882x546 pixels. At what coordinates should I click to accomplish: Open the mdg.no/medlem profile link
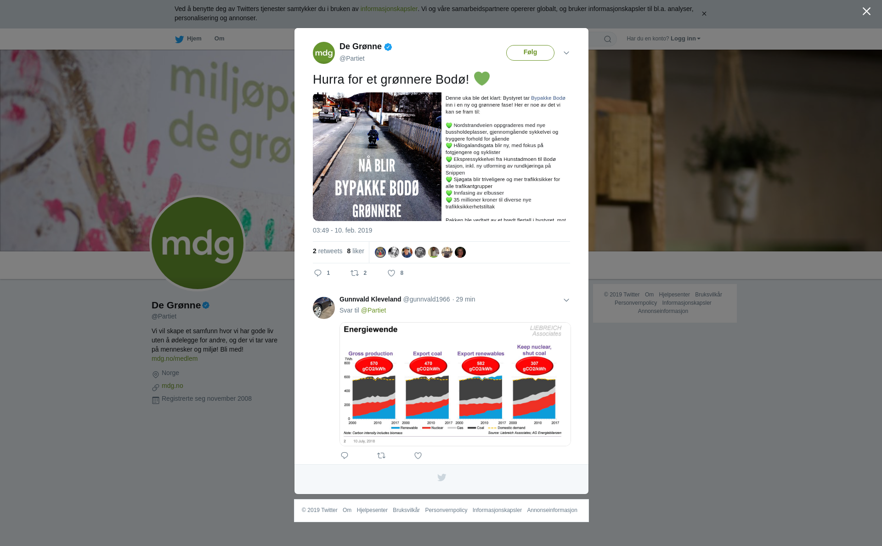175,358
